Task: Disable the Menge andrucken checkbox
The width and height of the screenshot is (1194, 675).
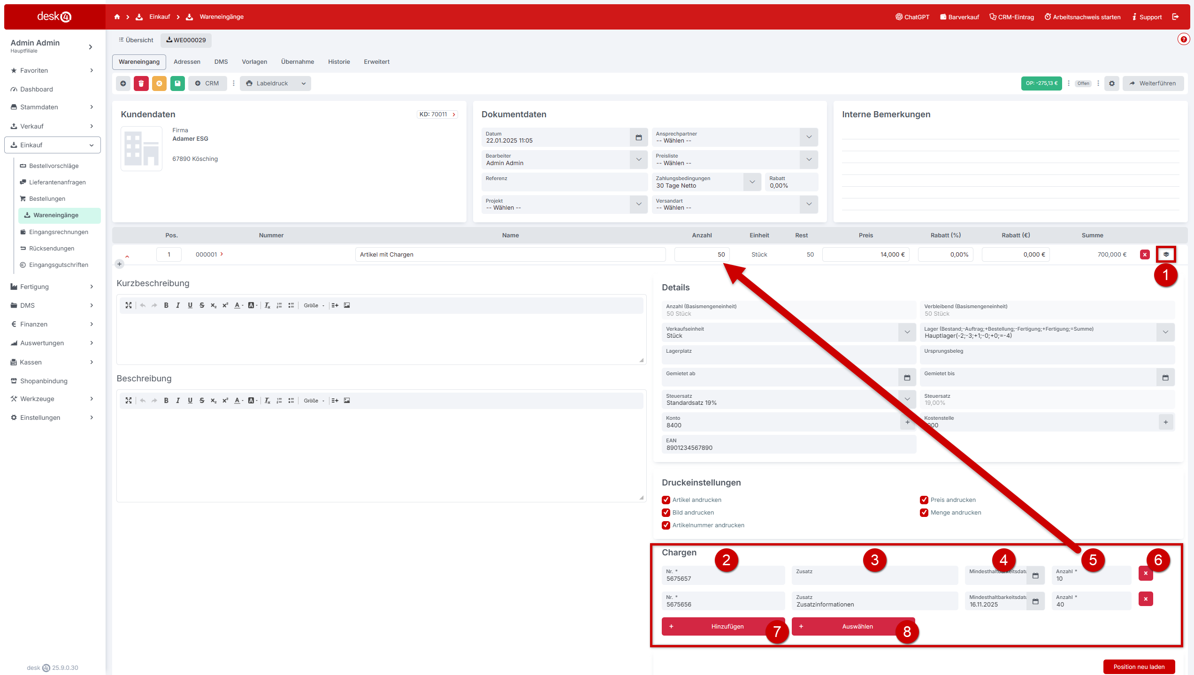Action: [x=924, y=513]
